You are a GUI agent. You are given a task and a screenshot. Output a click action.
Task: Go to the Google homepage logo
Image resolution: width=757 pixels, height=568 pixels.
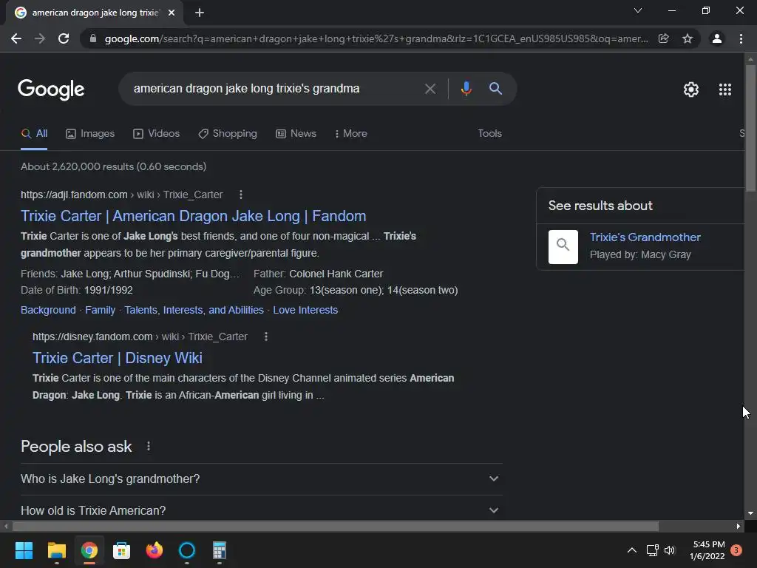[51, 89]
